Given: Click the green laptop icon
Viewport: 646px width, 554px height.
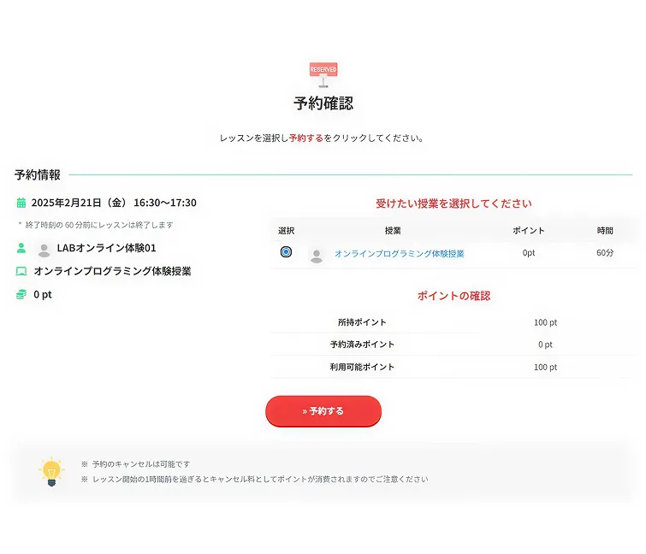Looking at the screenshot, I should [x=21, y=271].
